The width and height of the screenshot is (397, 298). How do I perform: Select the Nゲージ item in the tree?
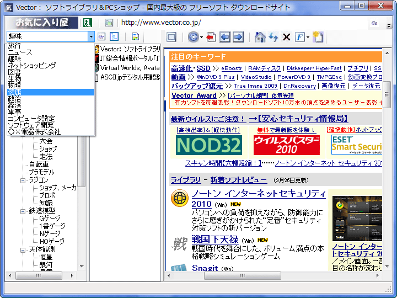pyautogui.click(x=51, y=234)
